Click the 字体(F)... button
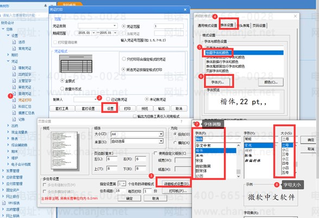Screen dimensions: 319x218 pyautogui.click(x=217, y=82)
